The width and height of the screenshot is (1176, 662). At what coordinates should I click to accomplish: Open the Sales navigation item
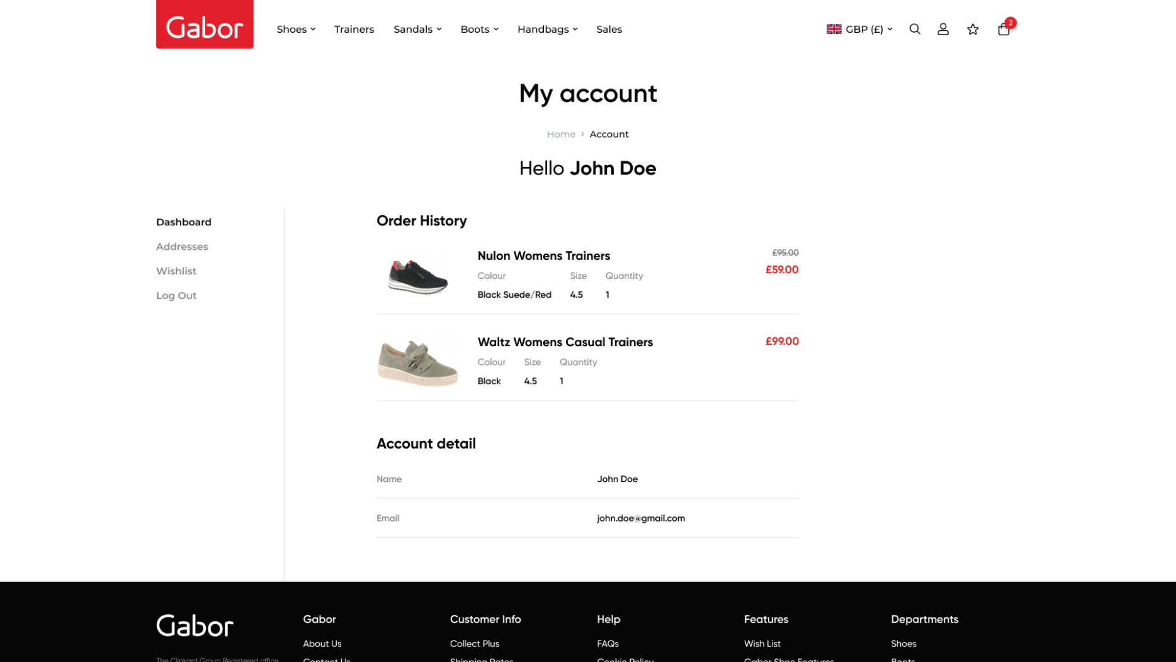[x=609, y=29]
